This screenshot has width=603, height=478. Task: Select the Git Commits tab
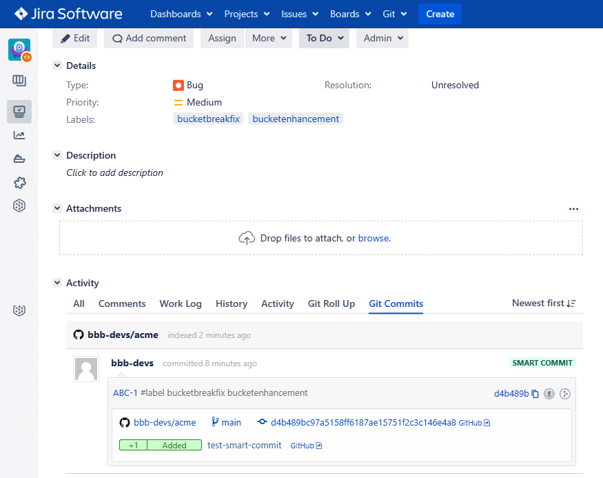tap(396, 303)
